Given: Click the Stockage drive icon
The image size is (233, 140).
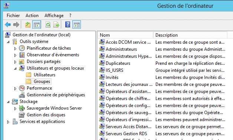Looking at the screenshot, I should tap(15, 101).
